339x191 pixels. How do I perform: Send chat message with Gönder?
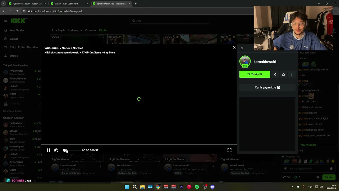click(x=329, y=177)
